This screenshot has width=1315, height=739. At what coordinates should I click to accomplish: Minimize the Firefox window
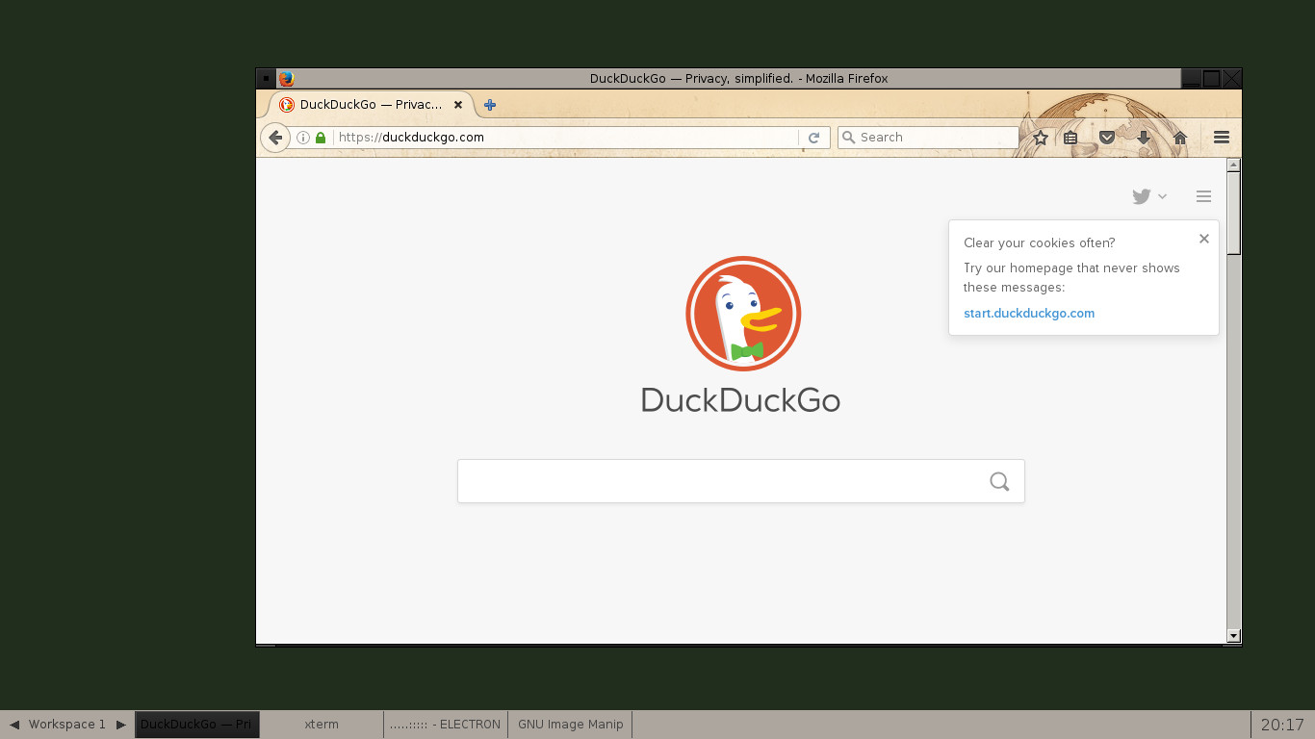1192,79
